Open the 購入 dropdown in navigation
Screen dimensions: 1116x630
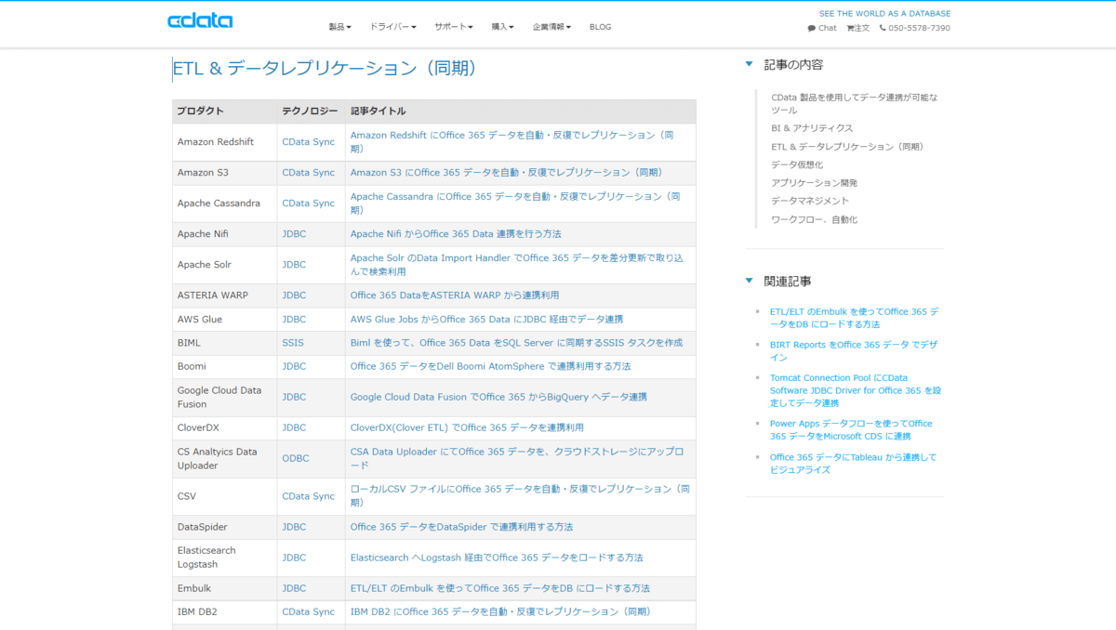[x=502, y=27]
